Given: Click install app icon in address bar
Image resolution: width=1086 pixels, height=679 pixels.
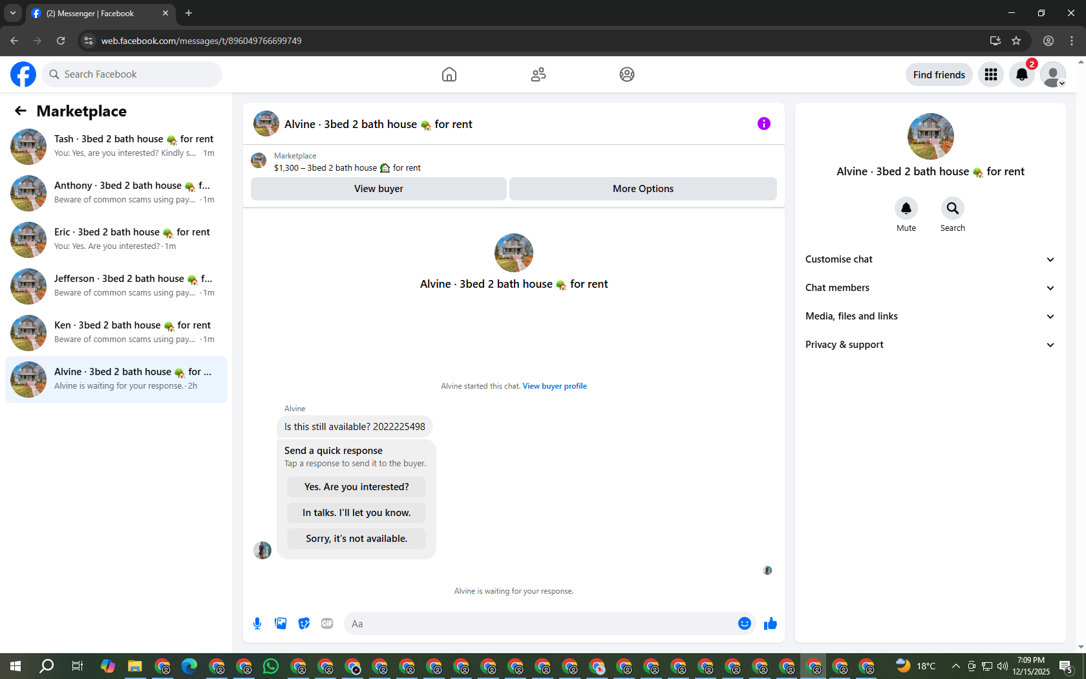Looking at the screenshot, I should [x=995, y=41].
